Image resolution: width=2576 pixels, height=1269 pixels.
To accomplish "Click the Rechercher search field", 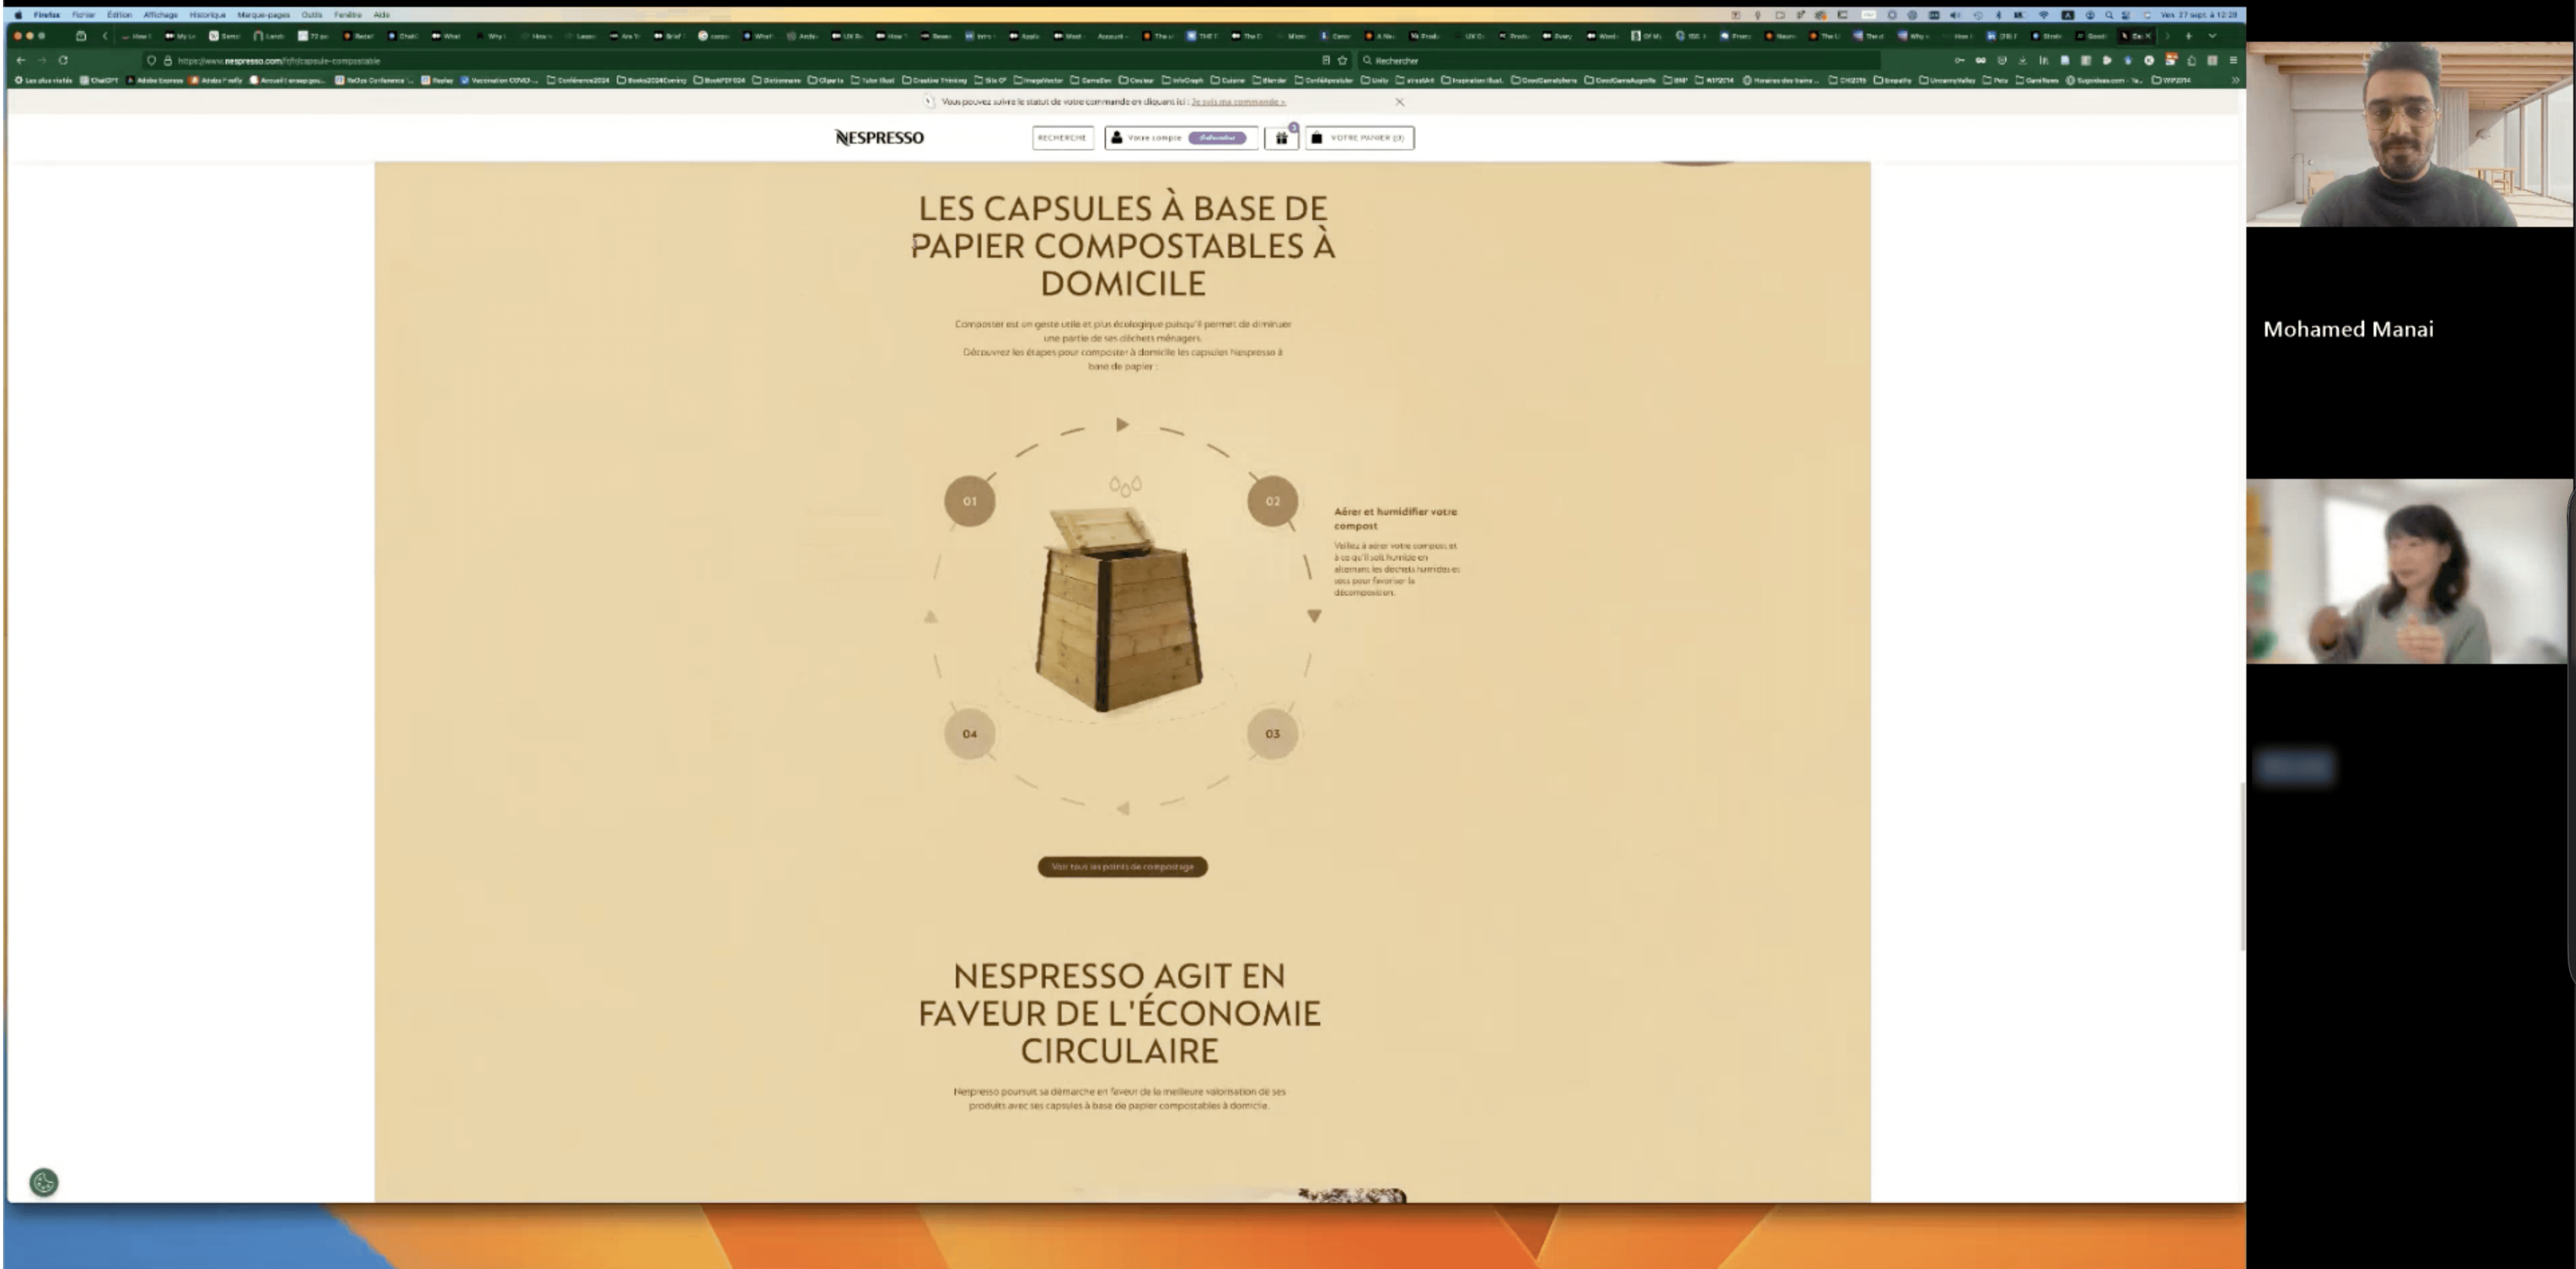I will click(x=1620, y=60).
